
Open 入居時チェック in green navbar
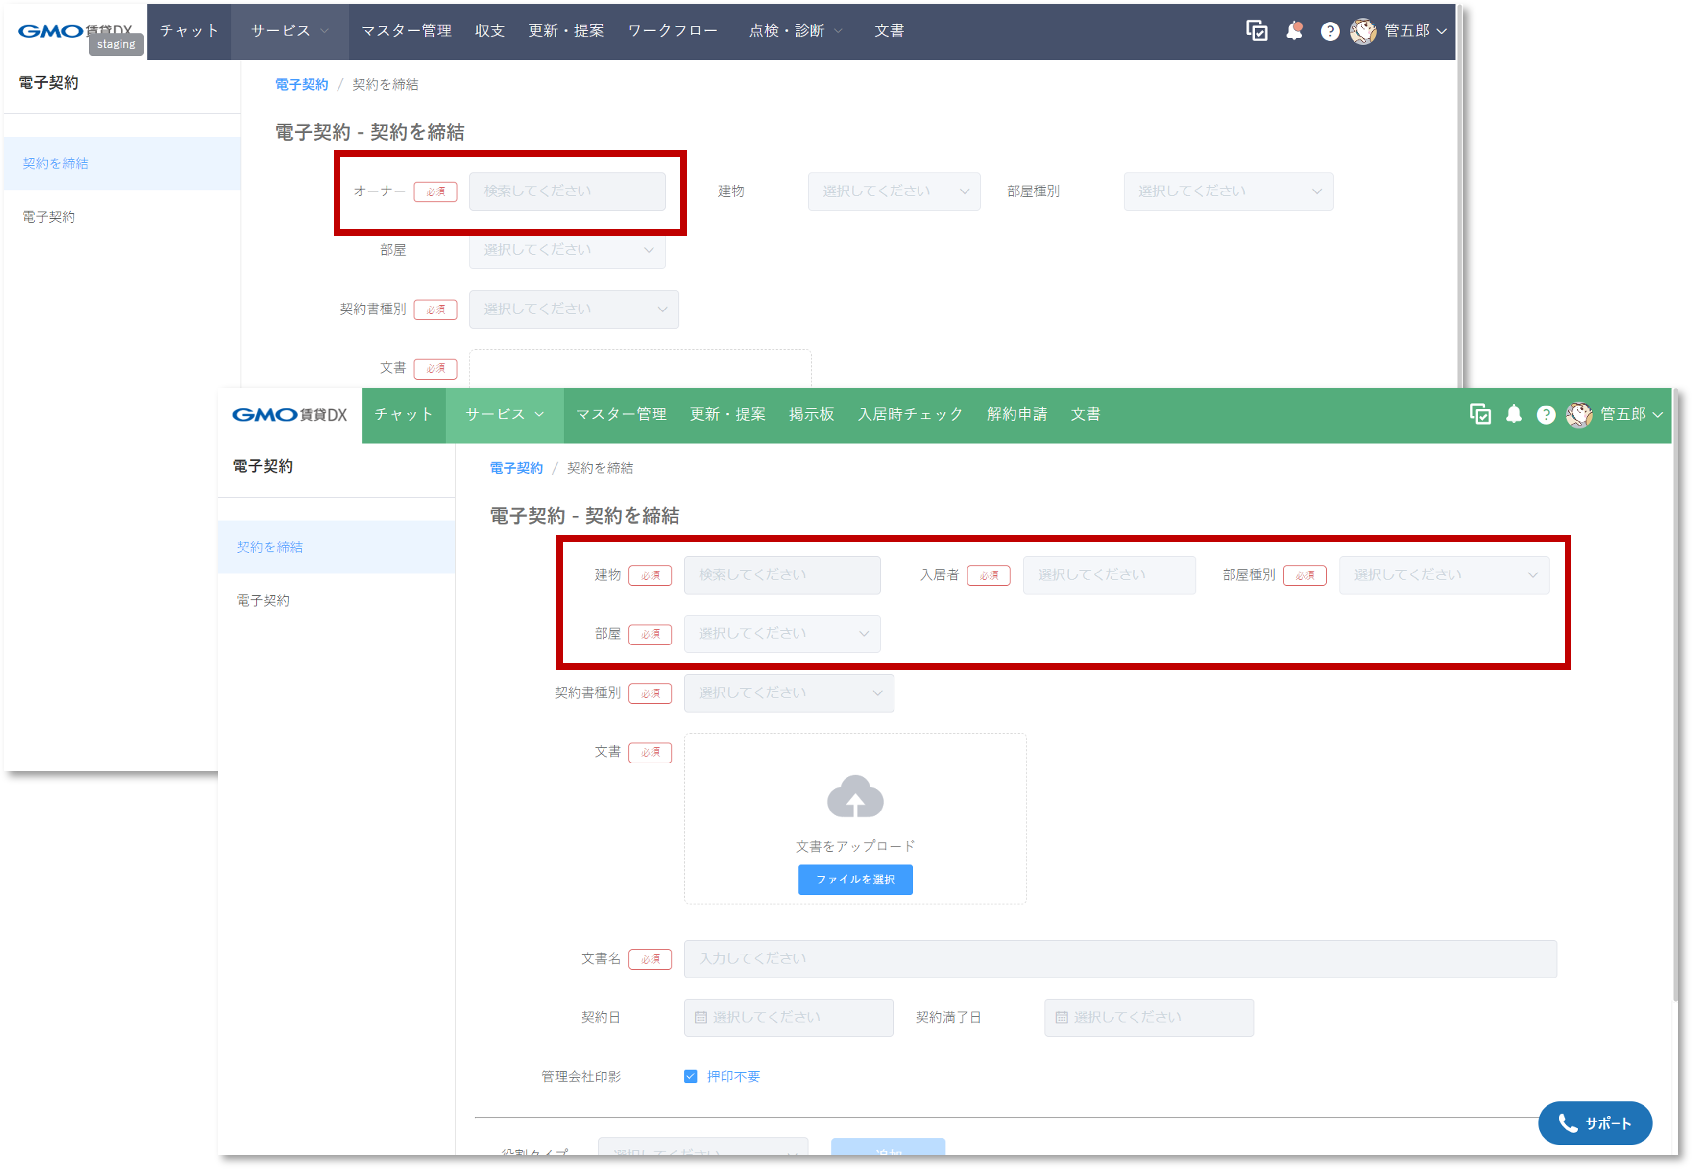pyautogui.click(x=910, y=415)
